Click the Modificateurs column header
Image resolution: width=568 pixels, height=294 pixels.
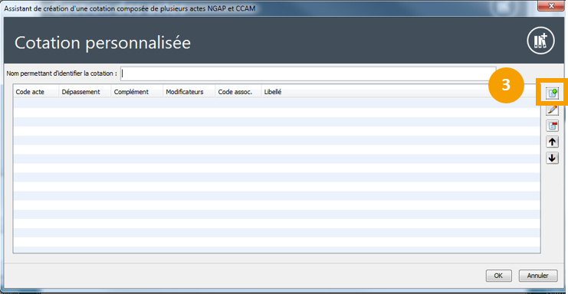189,92
